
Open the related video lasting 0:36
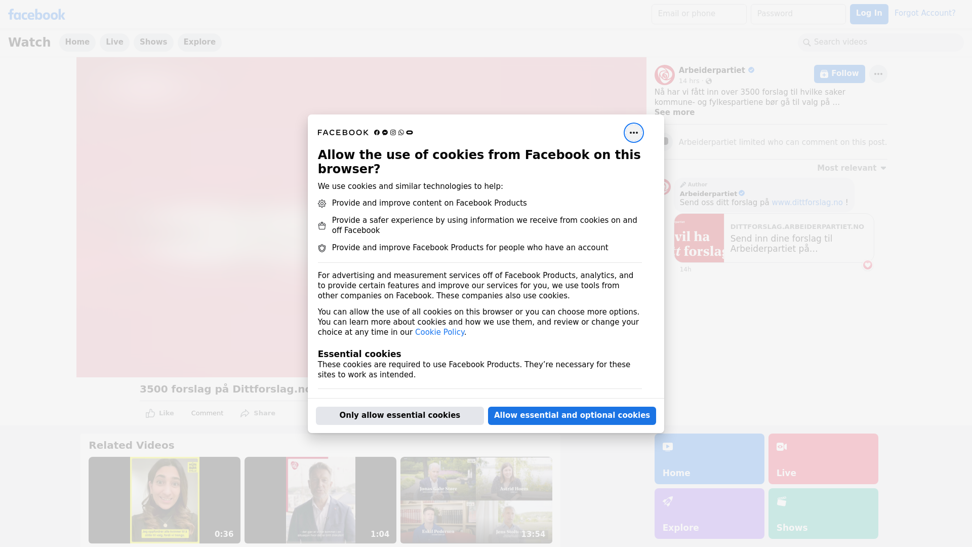[164, 500]
